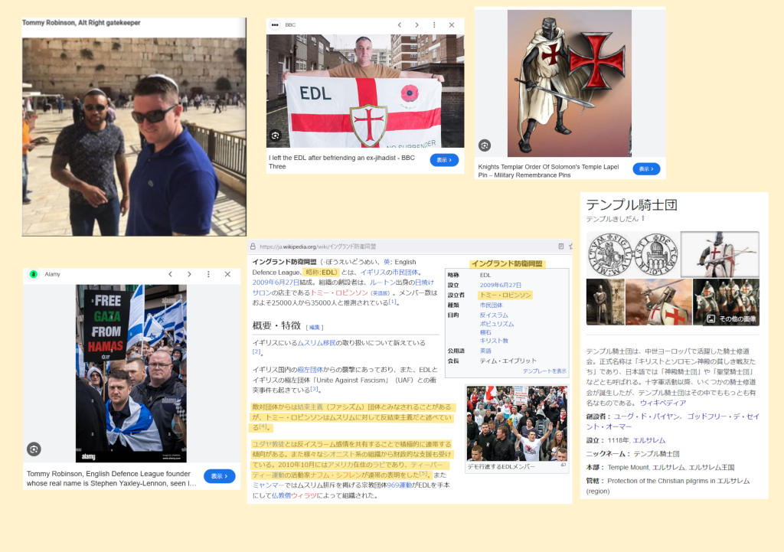Close the Alamy image preview panel

point(227,274)
